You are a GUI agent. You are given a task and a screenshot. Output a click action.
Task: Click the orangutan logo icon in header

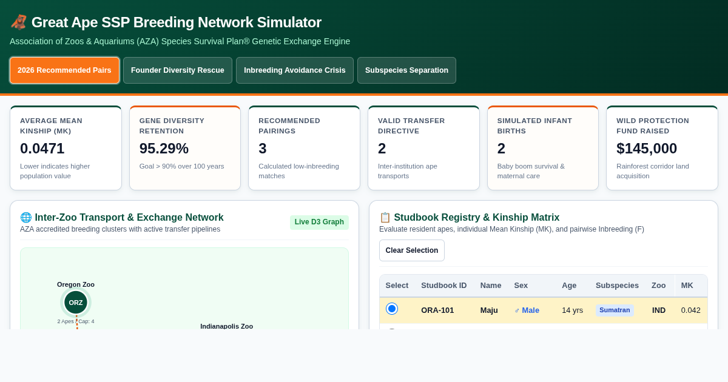(18, 22)
